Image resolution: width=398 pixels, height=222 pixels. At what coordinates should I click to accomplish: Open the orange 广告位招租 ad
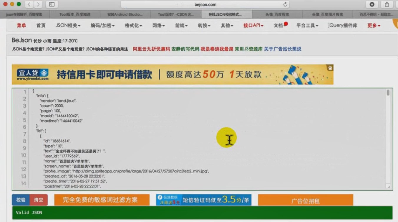click(306, 200)
